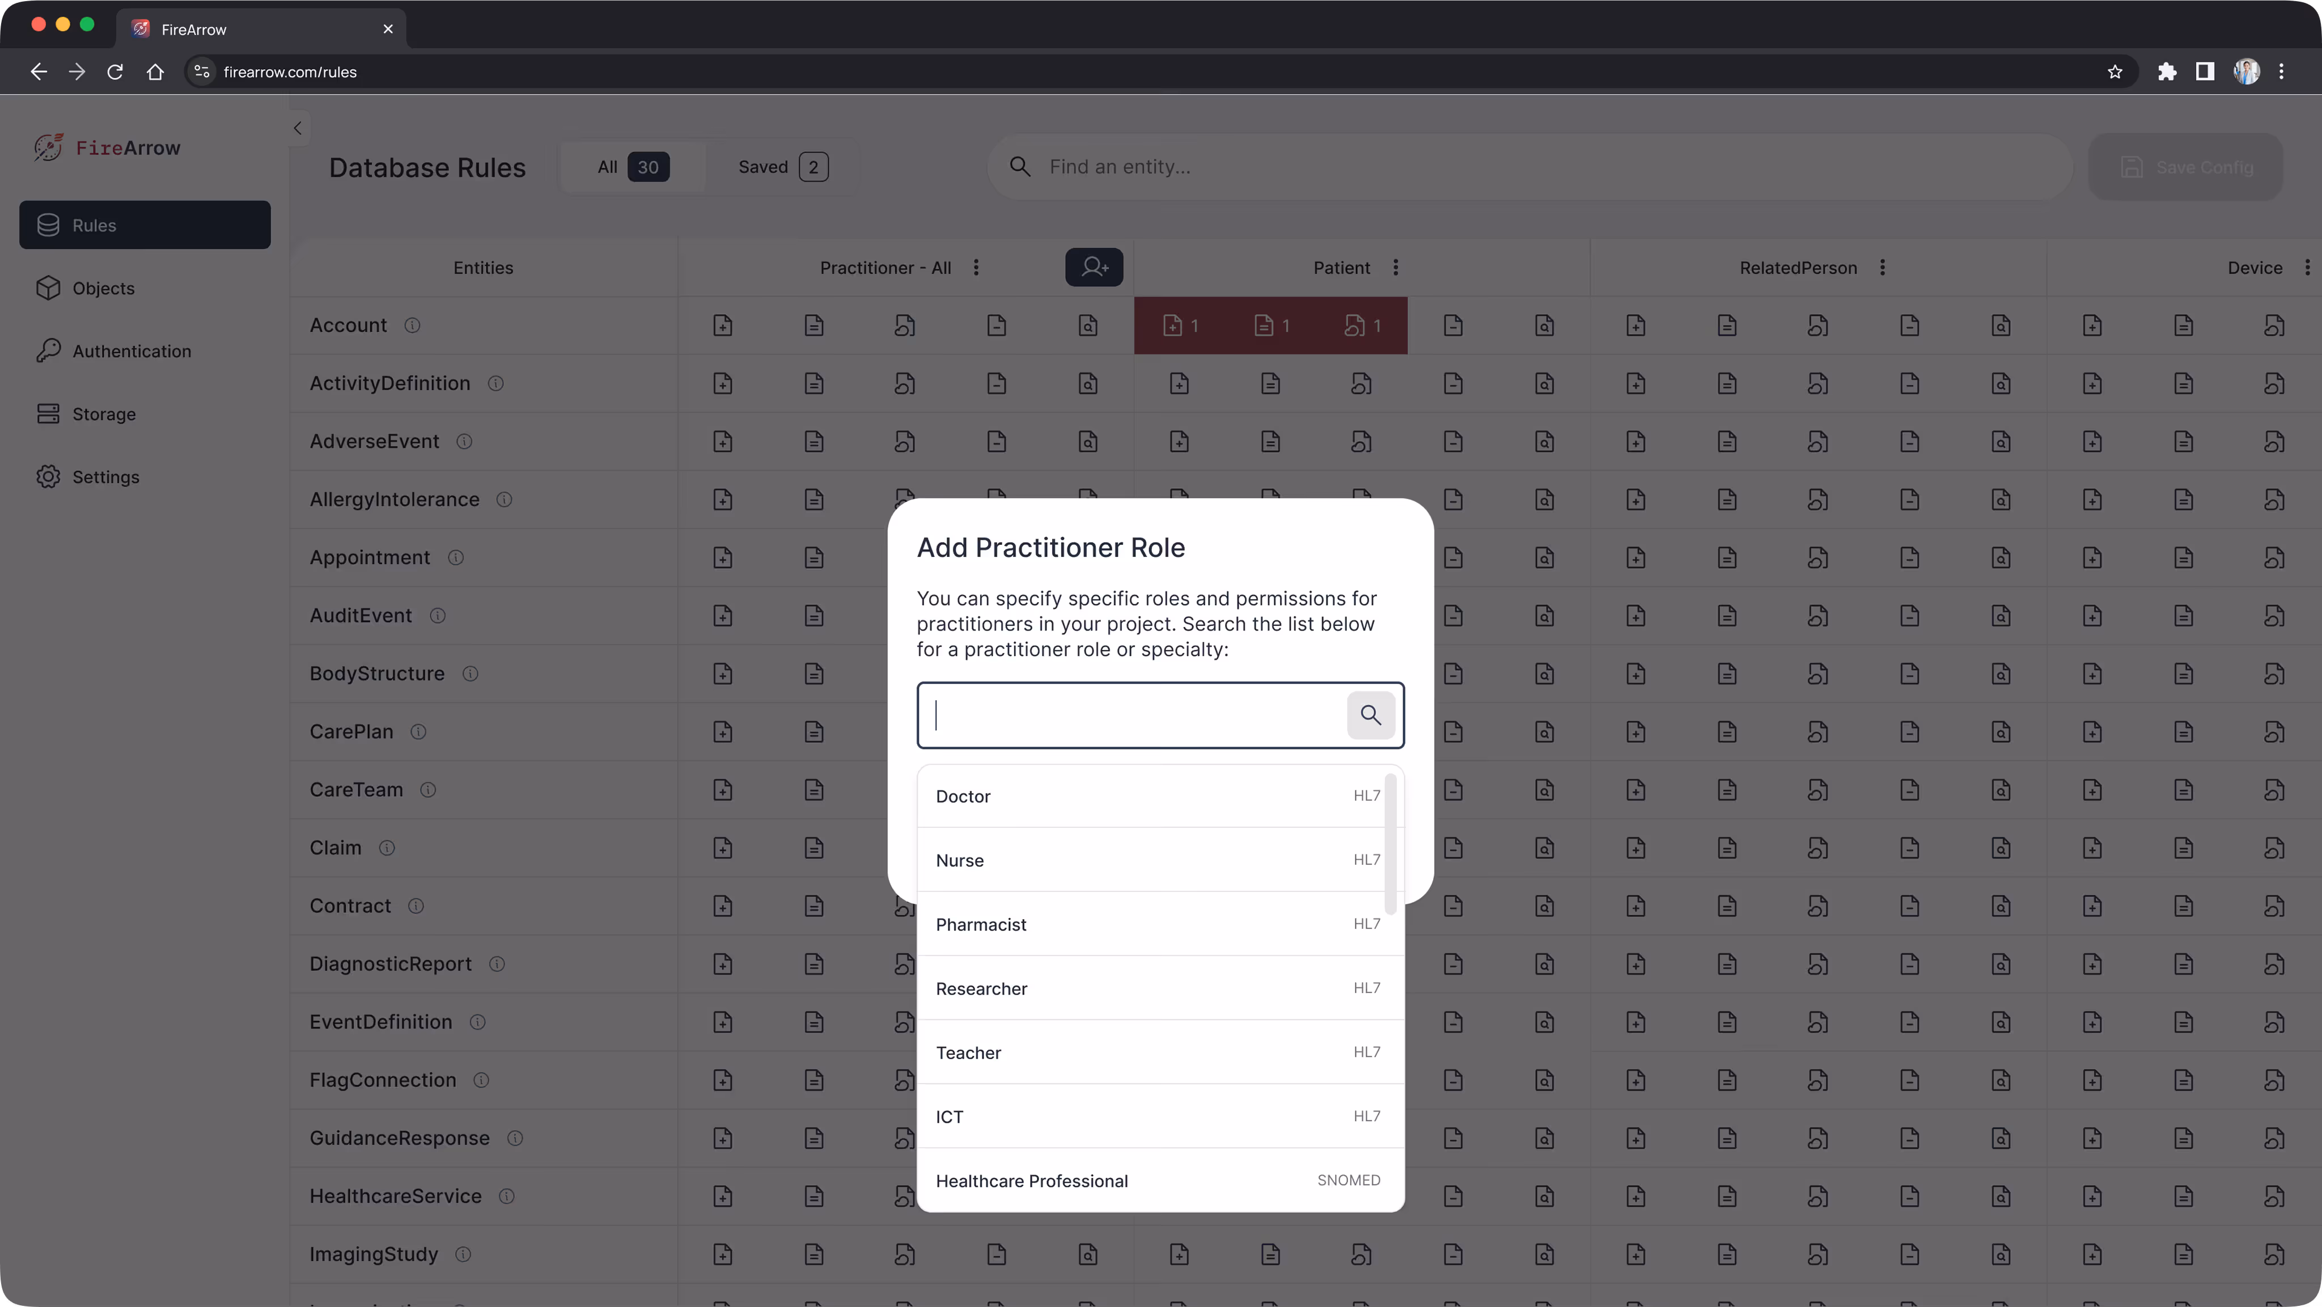Collapse the sidebar with the chevron

298,128
